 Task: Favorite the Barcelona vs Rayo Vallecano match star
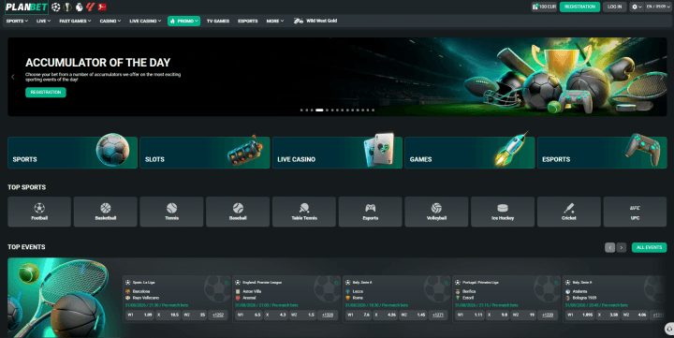227,283
